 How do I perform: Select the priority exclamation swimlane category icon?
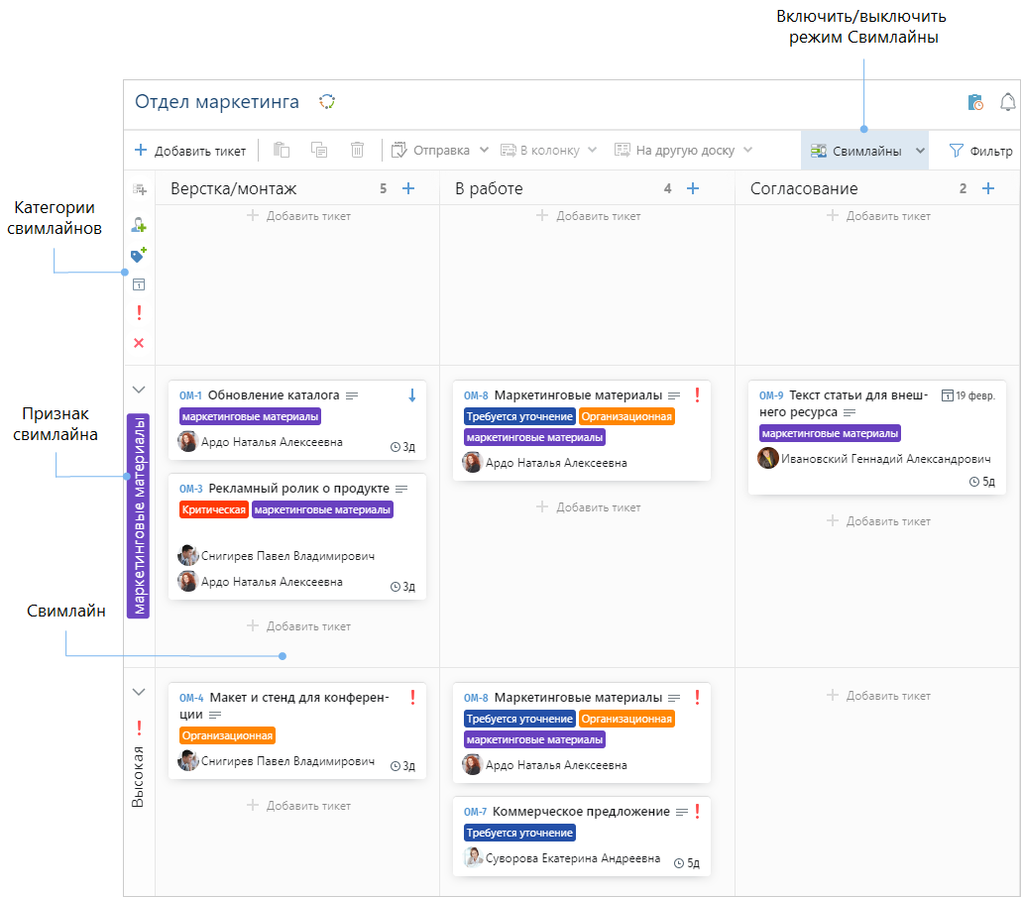pyautogui.click(x=139, y=313)
